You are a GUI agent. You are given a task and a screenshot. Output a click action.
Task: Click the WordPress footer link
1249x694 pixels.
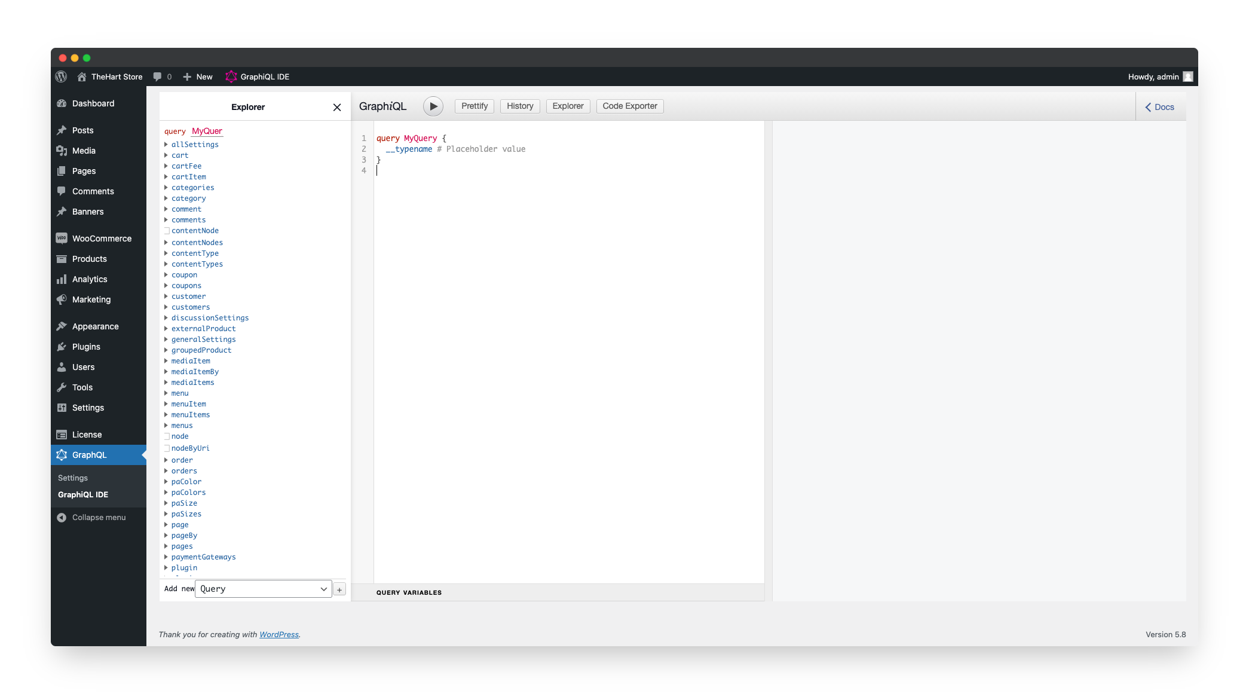[x=278, y=634]
